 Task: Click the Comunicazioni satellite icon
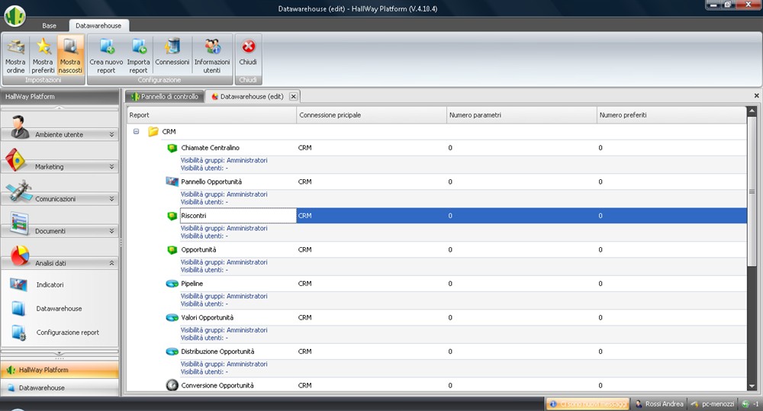pos(20,191)
